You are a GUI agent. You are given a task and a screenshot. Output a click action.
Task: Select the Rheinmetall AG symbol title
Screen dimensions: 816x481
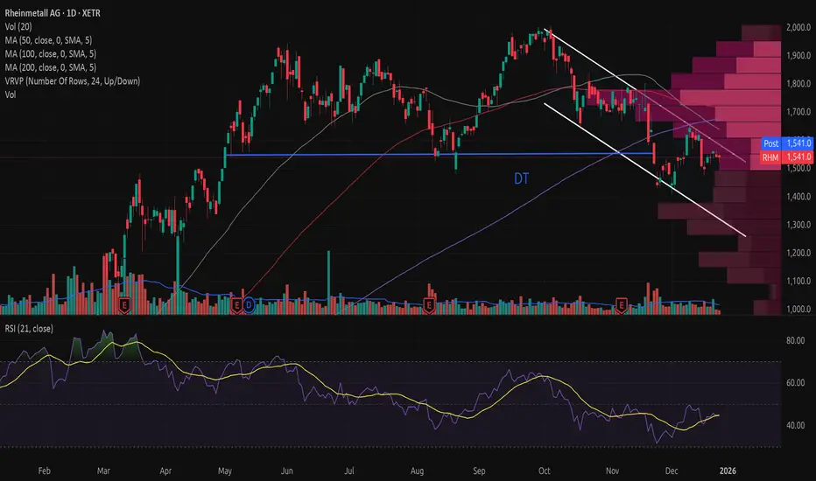tap(53, 13)
